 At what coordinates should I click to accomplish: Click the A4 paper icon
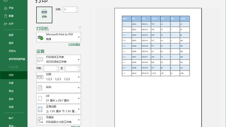point(40,98)
